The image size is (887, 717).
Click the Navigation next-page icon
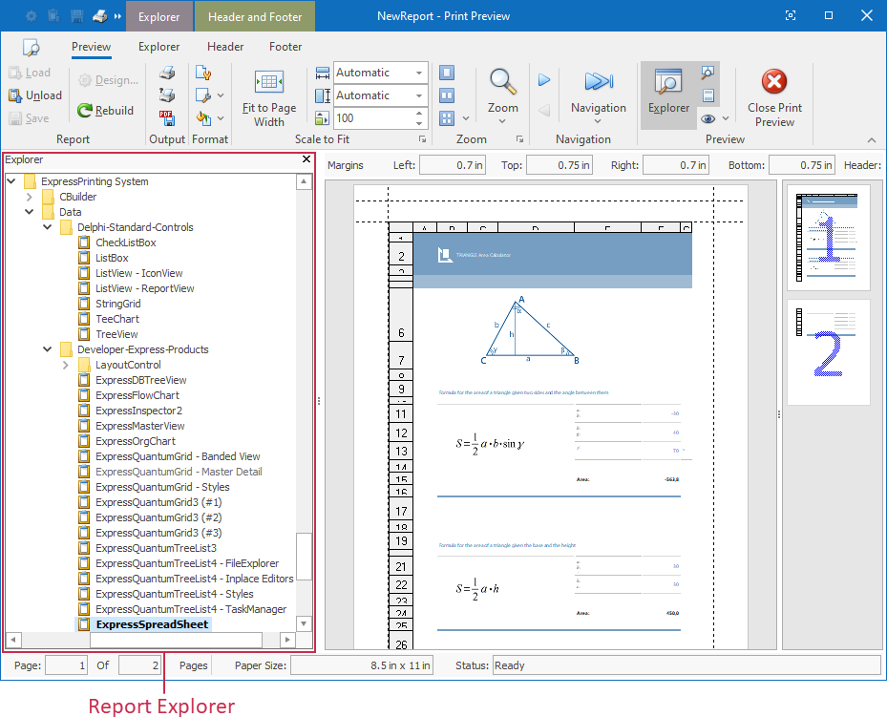coord(544,79)
